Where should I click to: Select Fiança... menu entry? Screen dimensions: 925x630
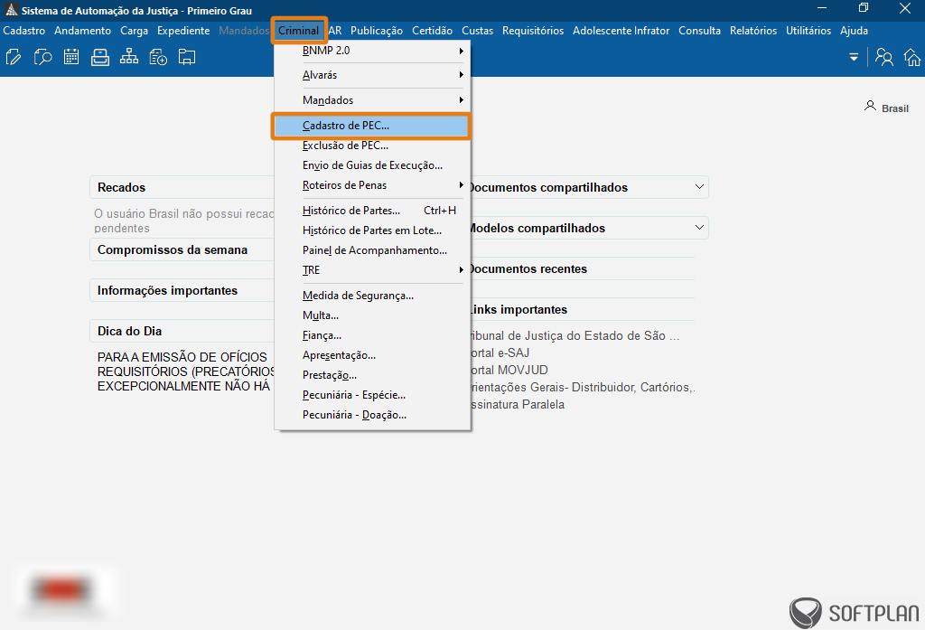[x=371, y=335]
